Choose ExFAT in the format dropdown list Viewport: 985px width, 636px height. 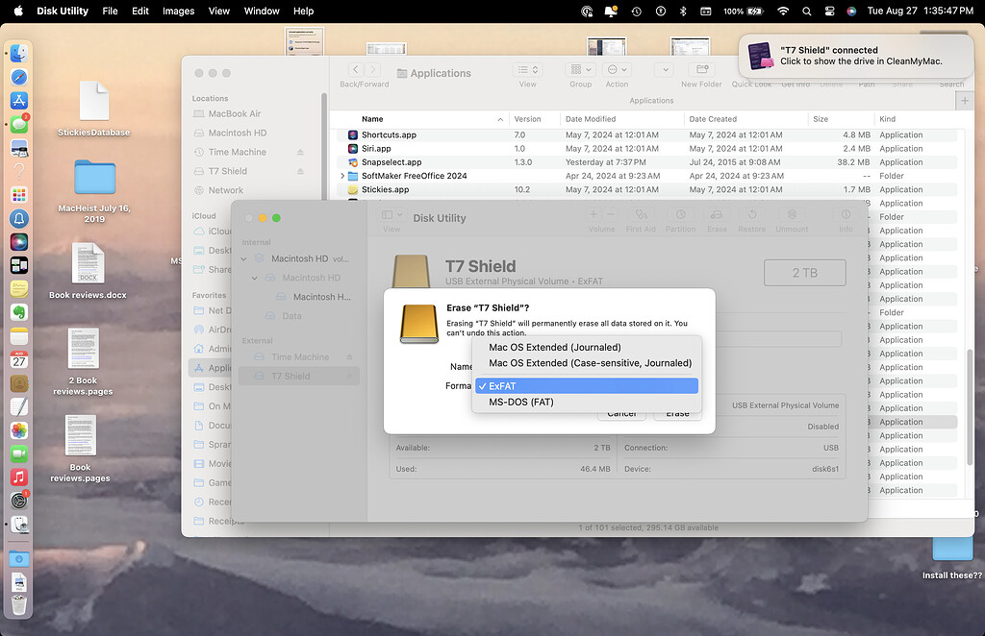[x=585, y=385]
